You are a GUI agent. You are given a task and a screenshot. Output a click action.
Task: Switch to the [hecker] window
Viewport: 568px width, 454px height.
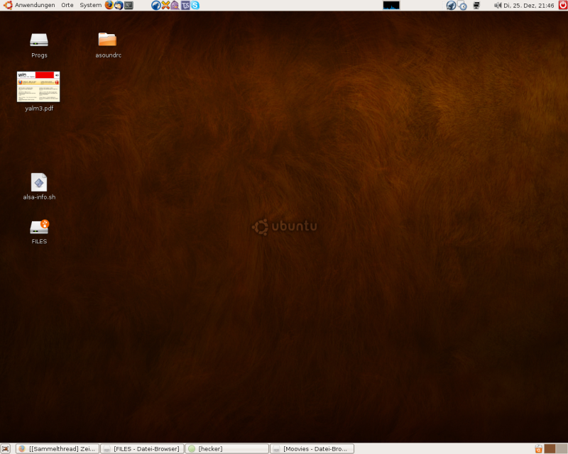pyautogui.click(x=226, y=448)
